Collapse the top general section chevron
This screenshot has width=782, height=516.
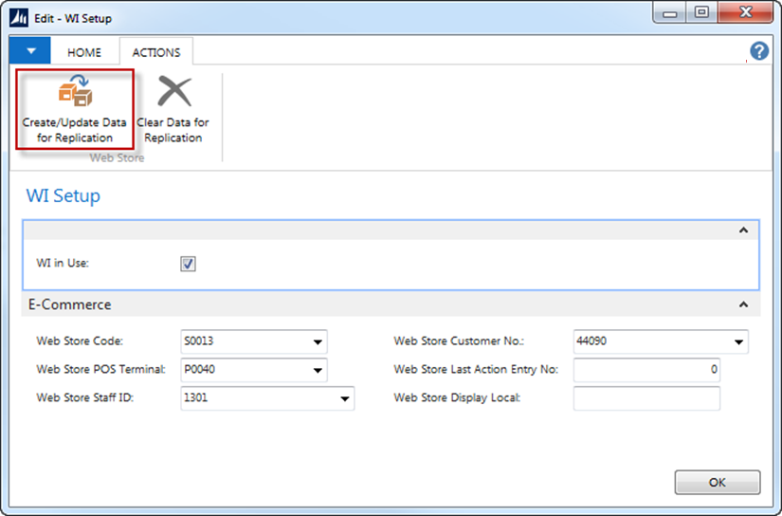743,230
